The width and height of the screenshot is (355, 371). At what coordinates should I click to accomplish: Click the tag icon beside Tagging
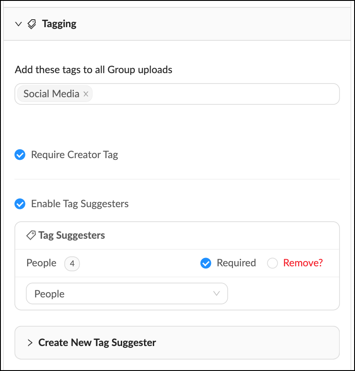click(x=32, y=24)
